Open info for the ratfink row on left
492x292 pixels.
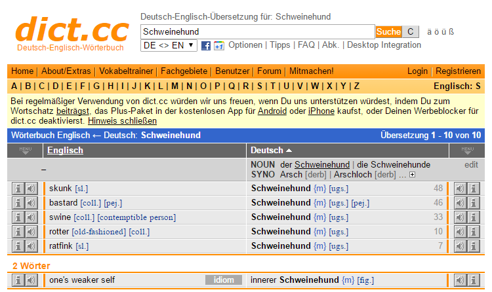(x=18, y=246)
